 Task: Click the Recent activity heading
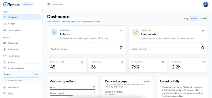[x=170, y=81]
